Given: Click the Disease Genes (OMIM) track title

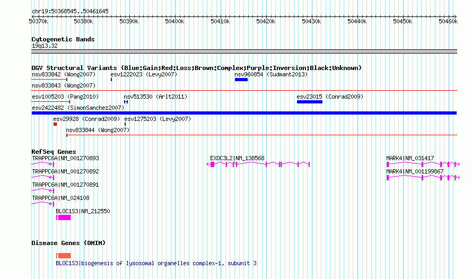Looking at the screenshot, I should [68, 243].
